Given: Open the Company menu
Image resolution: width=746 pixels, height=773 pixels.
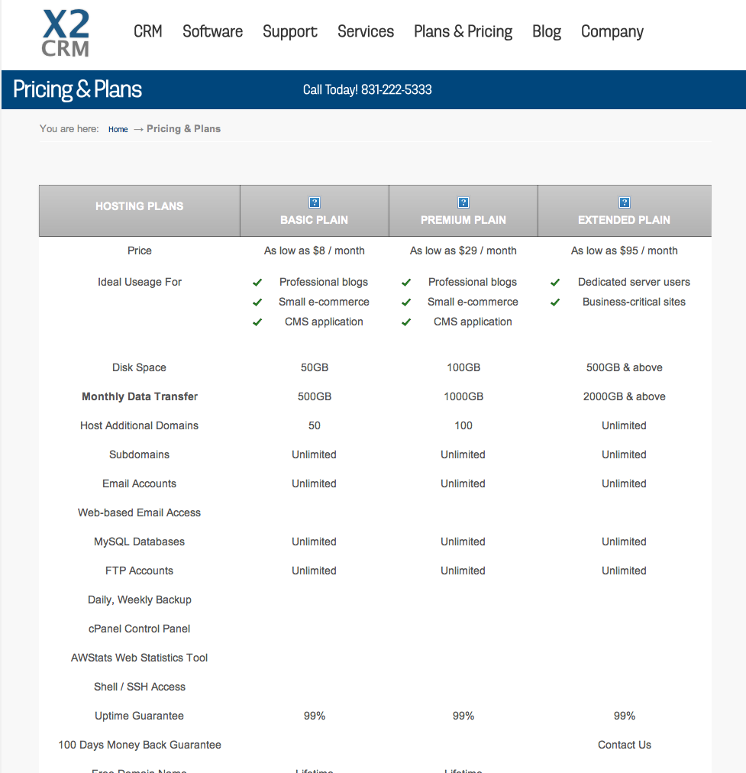Looking at the screenshot, I should click(x=612, y=31).
